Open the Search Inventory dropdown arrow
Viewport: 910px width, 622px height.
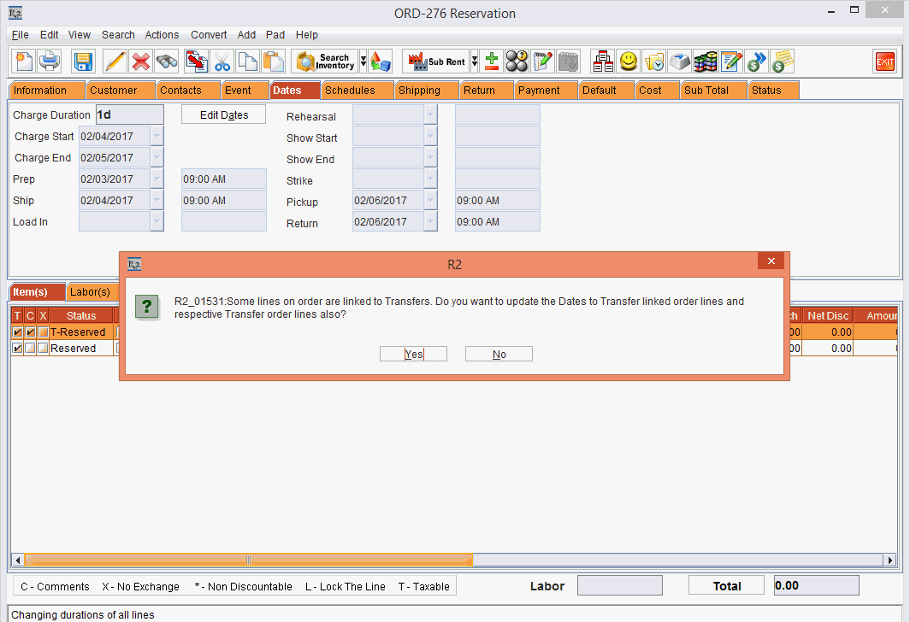point(363,62)
